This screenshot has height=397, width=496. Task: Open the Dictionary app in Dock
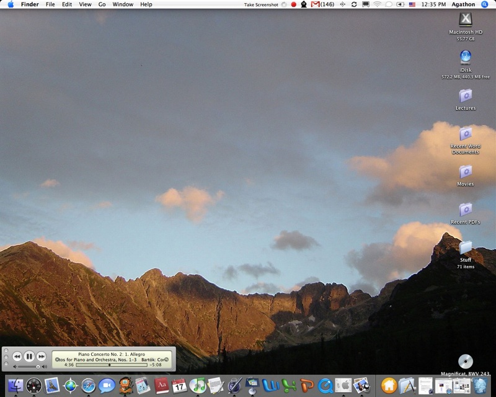pyautogui.click(x=162, y=385)
